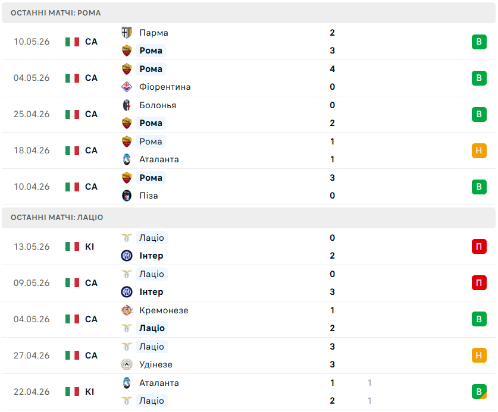Click the Bologna club crest icon

tap(127, 105)
